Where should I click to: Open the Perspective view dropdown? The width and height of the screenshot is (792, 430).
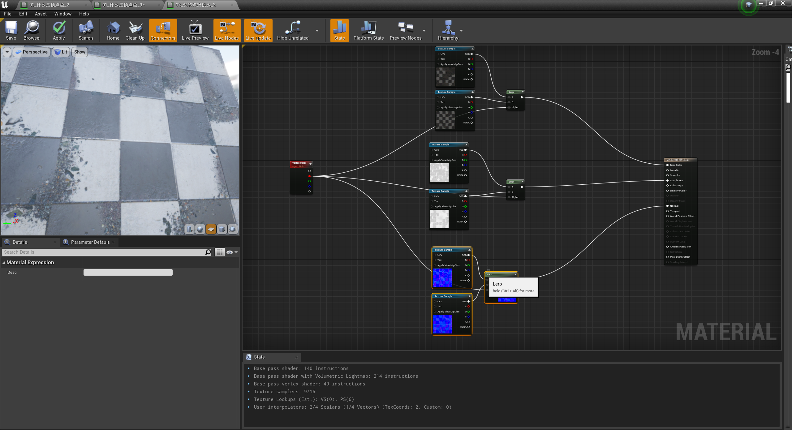31,52
